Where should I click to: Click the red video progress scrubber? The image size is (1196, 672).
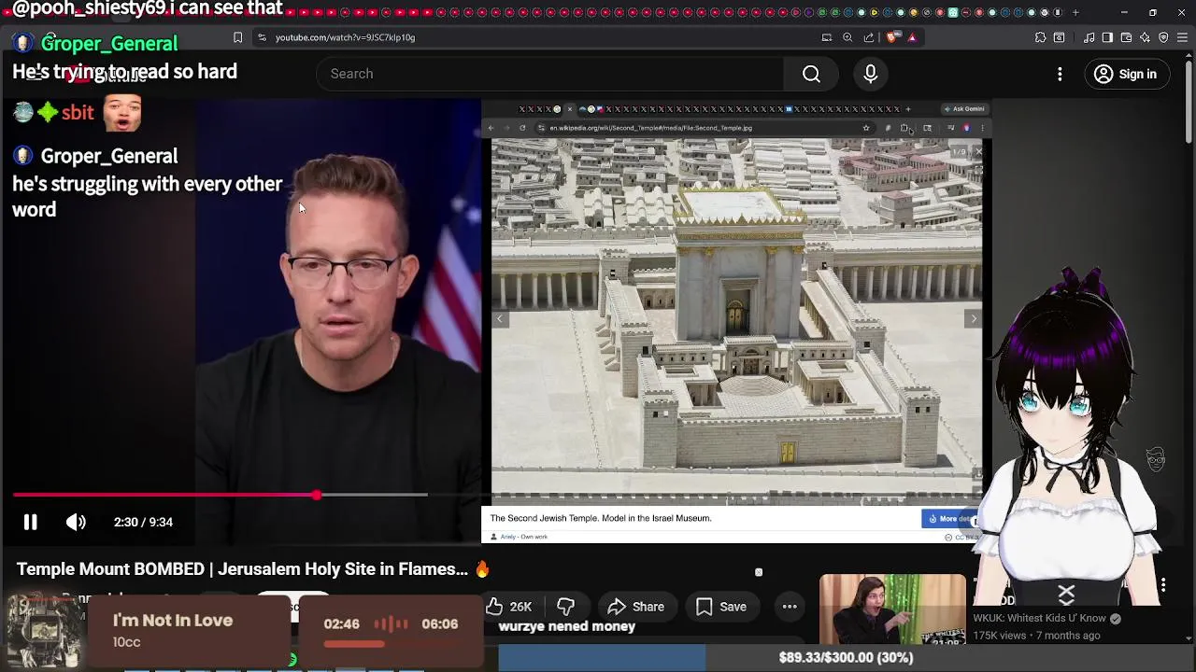317,495
